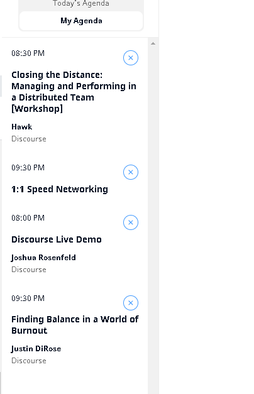Click Discourse company under Hawk

(29, 139)
